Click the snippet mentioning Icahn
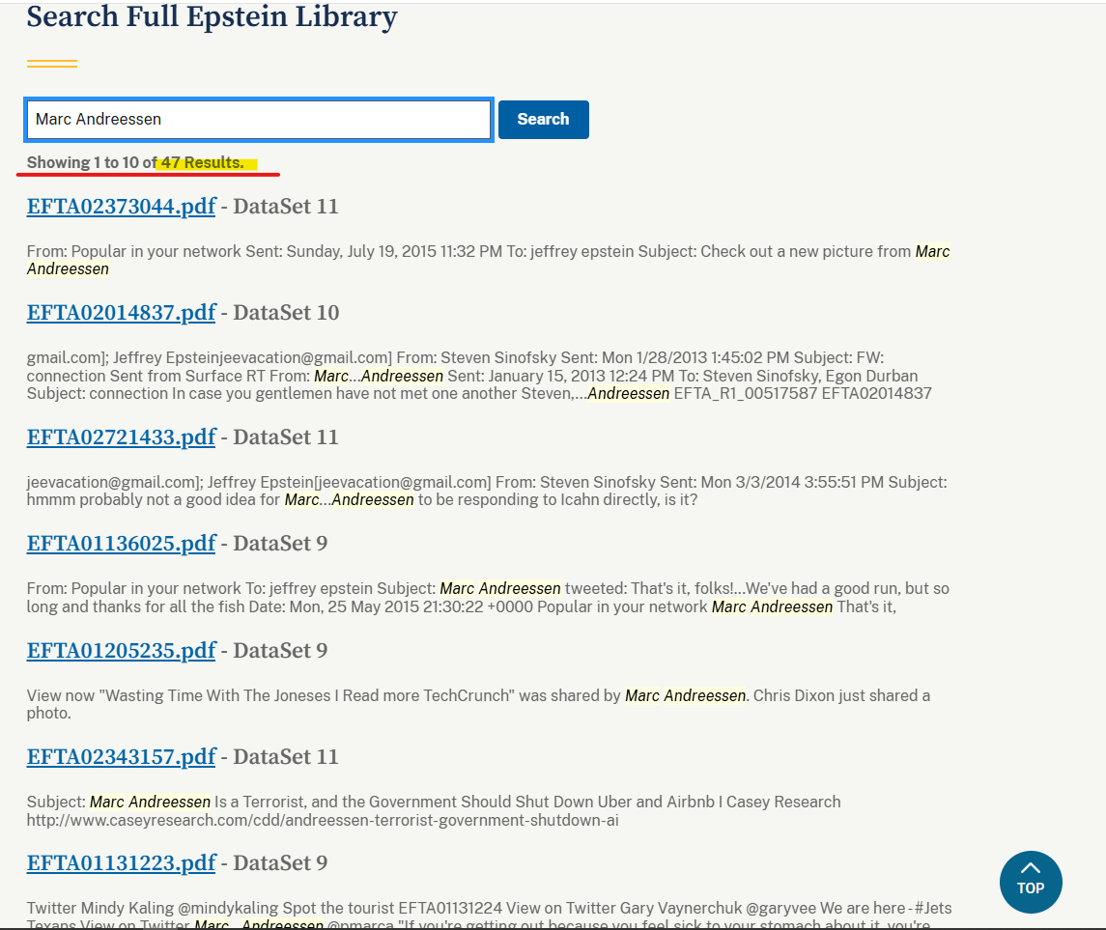The image size is (1106, 930). point(487,491)
